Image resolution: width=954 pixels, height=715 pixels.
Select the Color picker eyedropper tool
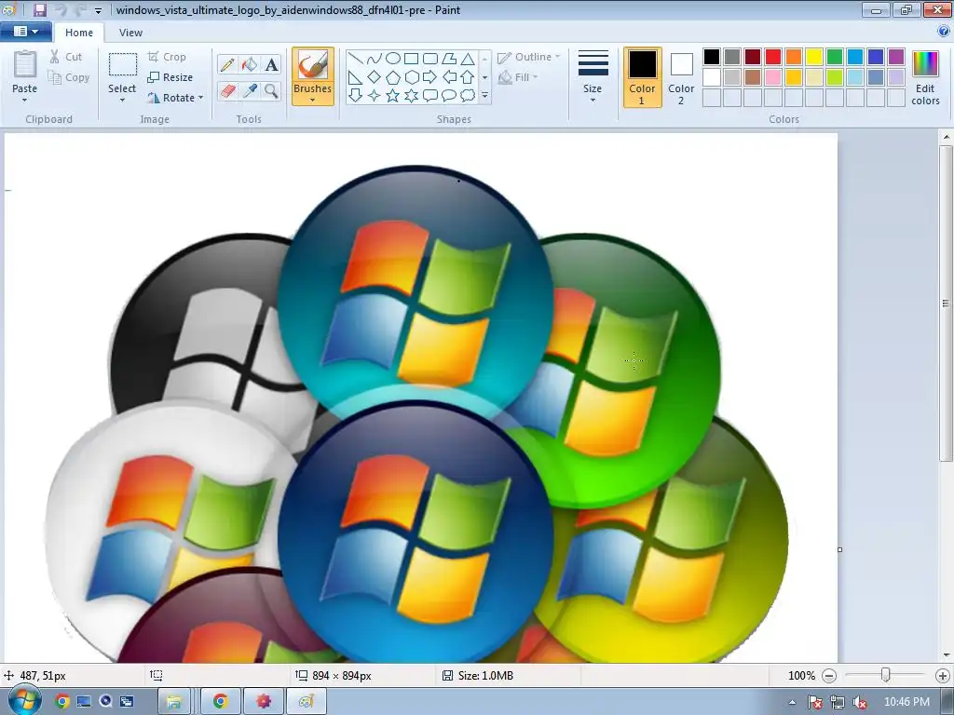[250, 91]
